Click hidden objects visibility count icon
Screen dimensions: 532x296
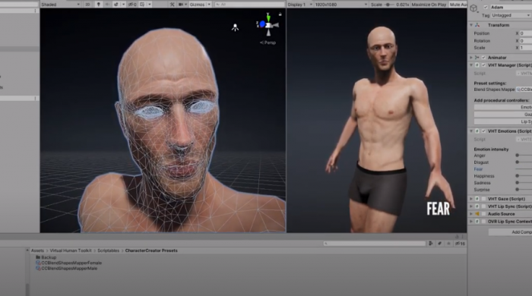(132, 5)
